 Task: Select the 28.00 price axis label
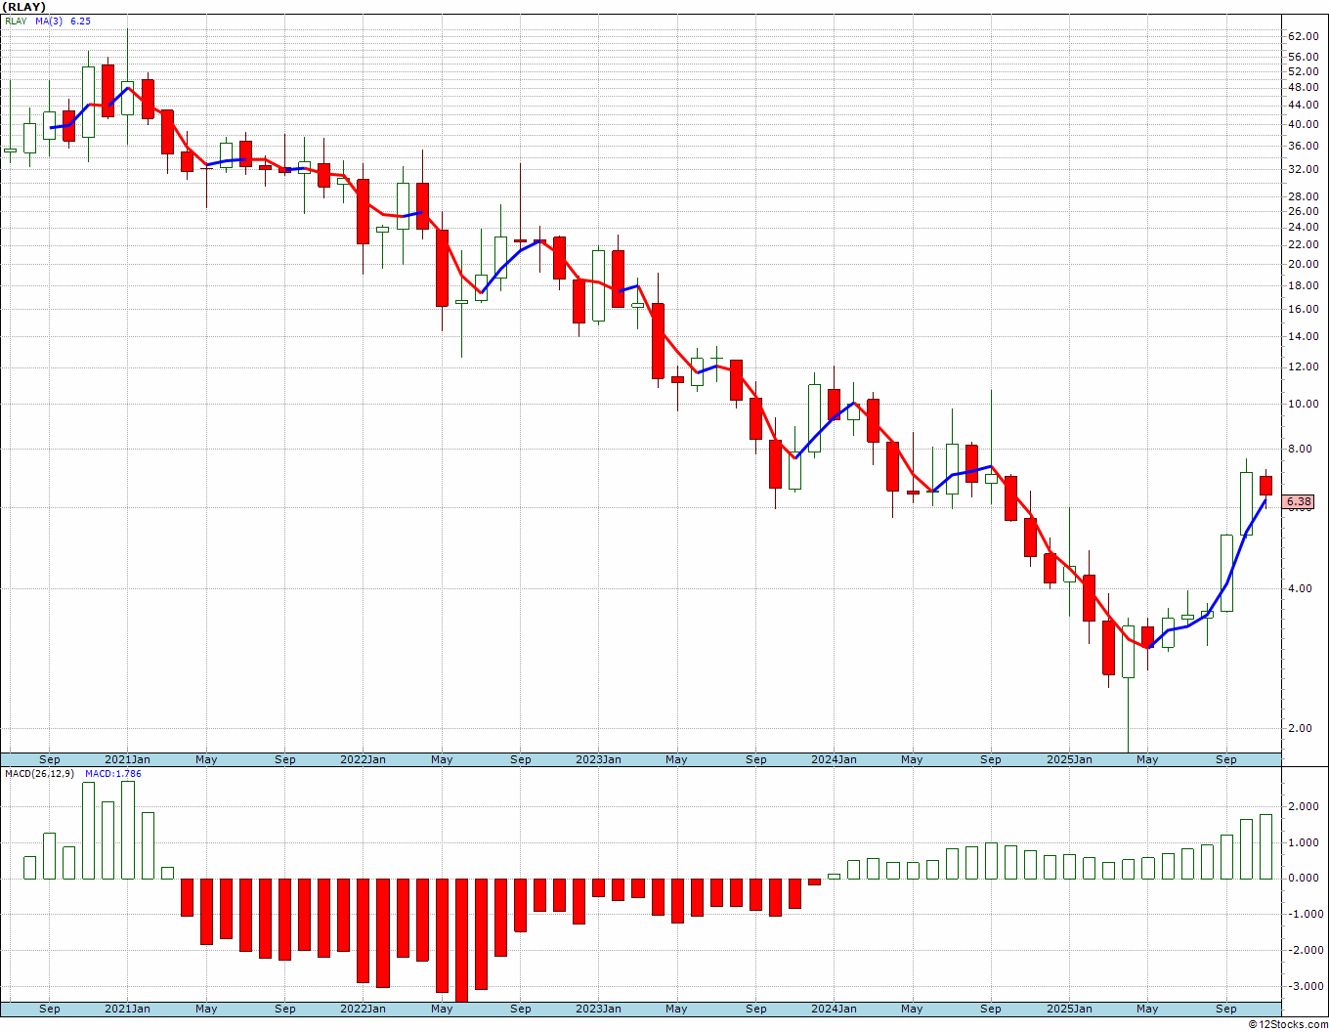point(1303,196)
